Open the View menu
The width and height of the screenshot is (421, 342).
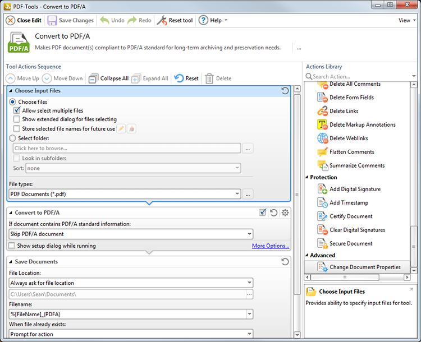pyautogui.click(x=407, y=20)
